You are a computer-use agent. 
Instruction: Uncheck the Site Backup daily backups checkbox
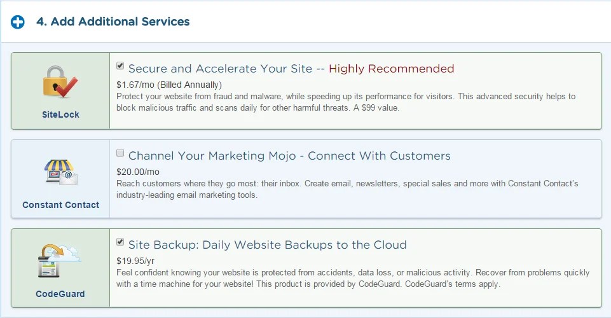click(120, 242)
